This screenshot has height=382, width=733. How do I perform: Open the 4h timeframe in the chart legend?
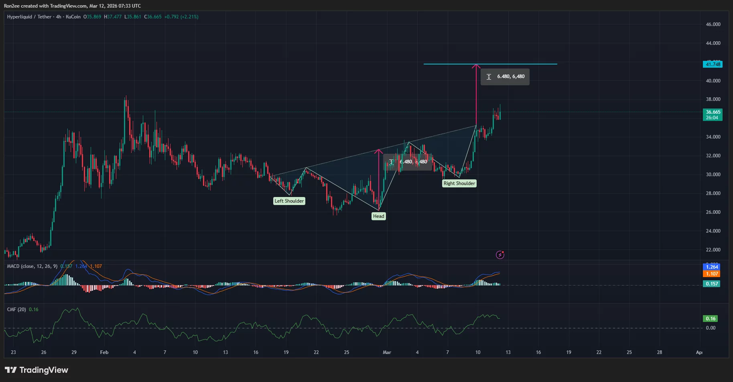(59, 17)
